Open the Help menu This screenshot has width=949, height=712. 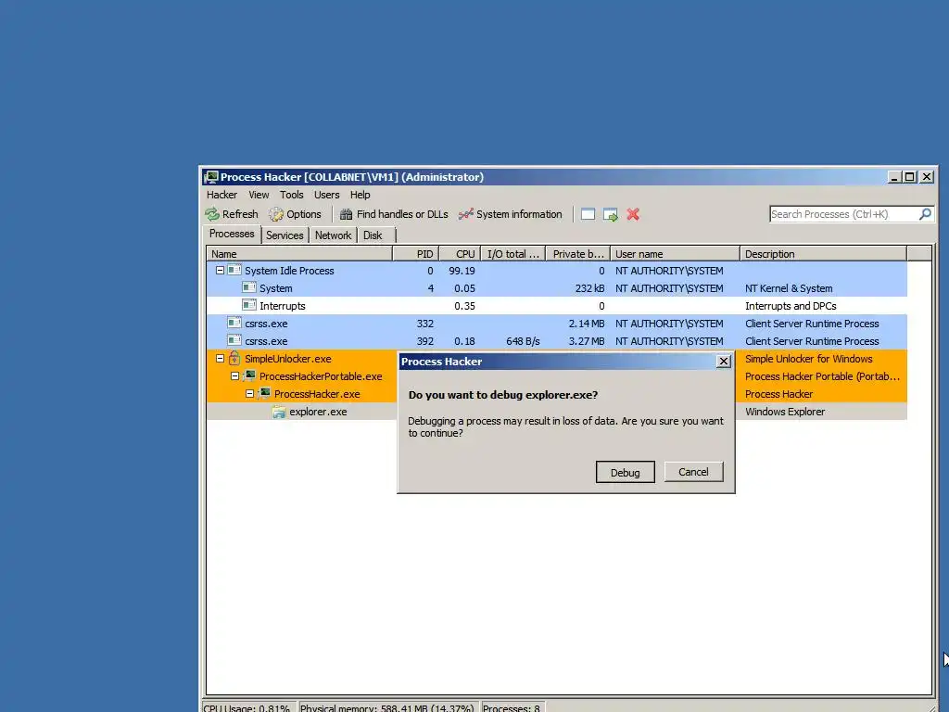[x=360, y=195]
